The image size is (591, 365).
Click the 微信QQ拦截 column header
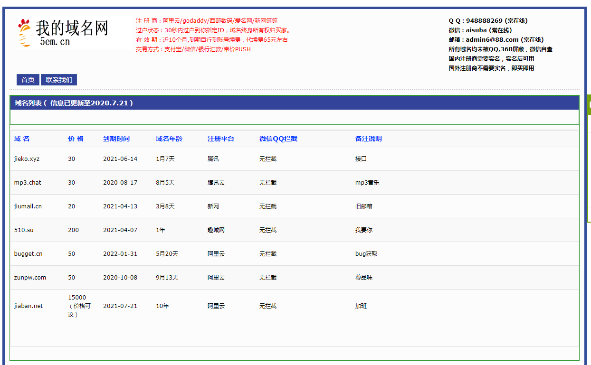click(278, 139)
